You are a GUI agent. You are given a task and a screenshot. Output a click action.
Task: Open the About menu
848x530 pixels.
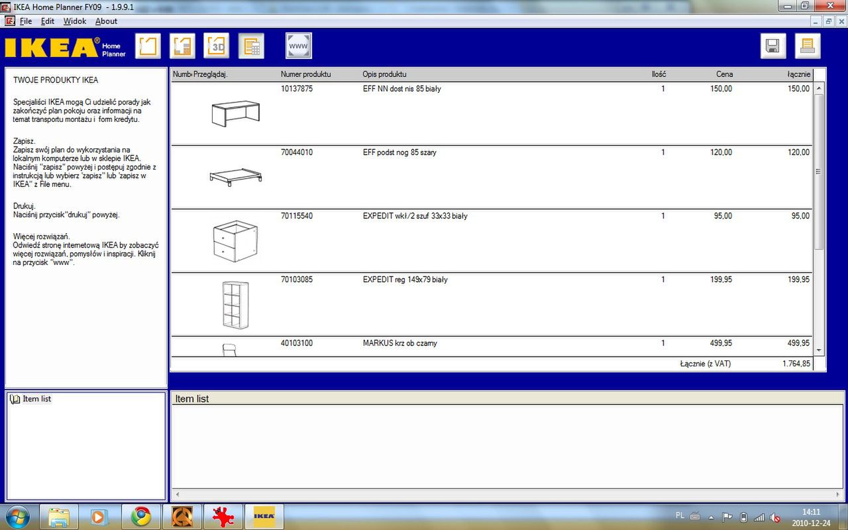coord(106,21)
